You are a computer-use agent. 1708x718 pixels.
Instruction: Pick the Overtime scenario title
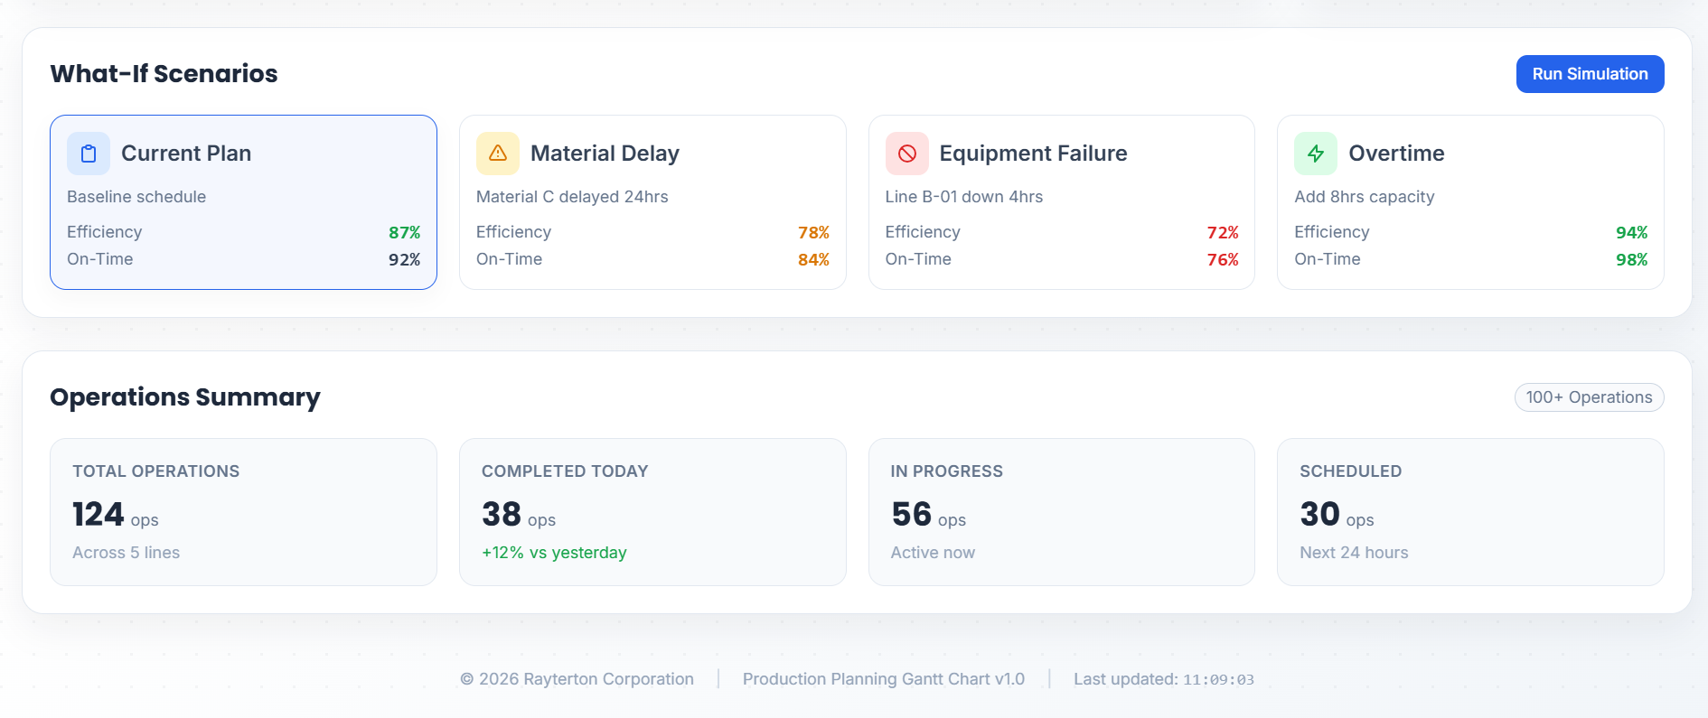point(1396,154)
